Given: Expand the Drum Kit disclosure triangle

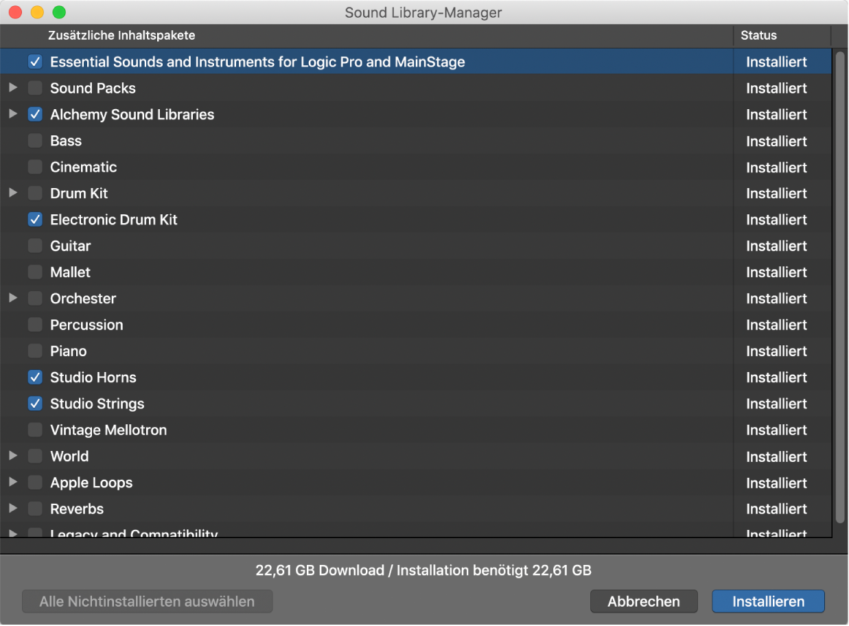Looking at the screenshot, I should click(x=12, y=194).
